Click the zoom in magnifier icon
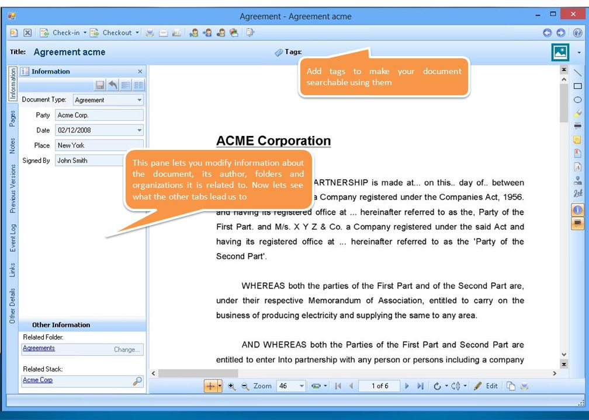The height and width of the screenshot is (420, 589). point(232,386)
